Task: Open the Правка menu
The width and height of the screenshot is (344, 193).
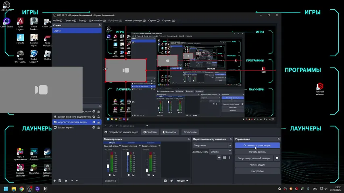Action: pyautogui.click(x=71, y=21)
